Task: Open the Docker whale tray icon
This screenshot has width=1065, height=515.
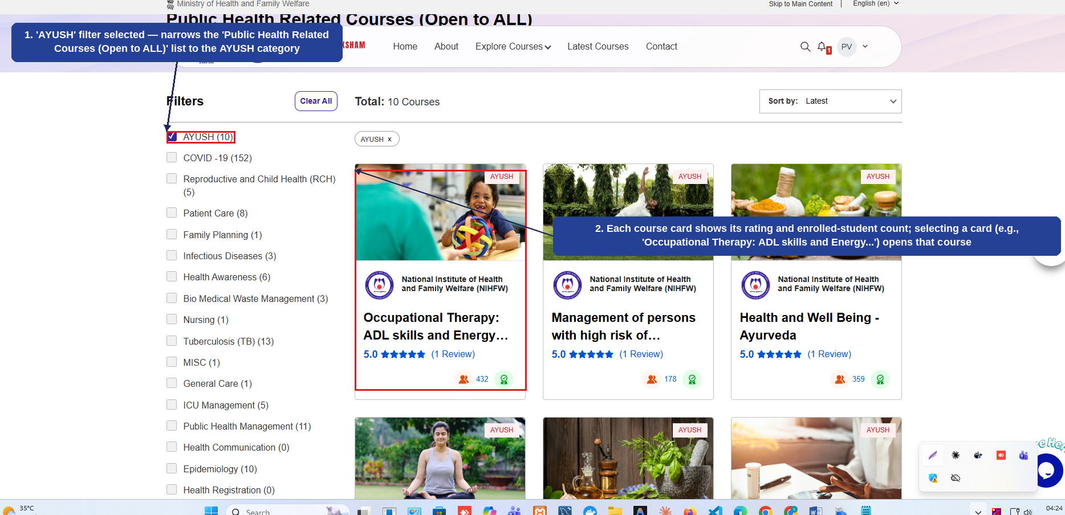Action: pos(978,455)
